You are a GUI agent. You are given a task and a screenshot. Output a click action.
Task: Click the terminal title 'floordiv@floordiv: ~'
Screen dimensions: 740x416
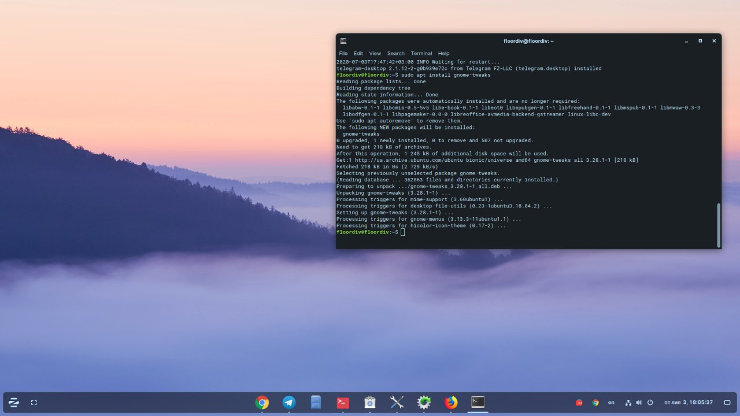528,41
